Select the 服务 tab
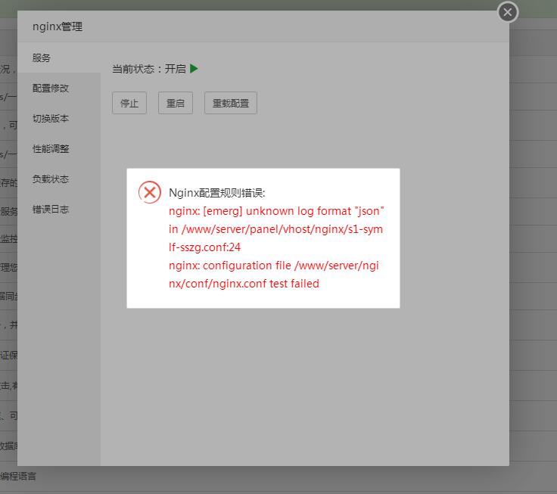The height and width of the screenshot is (494, 557). [42, 57]
